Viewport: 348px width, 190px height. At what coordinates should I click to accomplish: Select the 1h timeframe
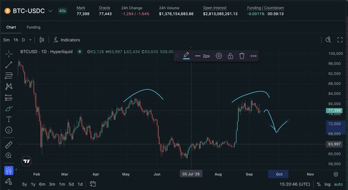click(x=16, y=40)
